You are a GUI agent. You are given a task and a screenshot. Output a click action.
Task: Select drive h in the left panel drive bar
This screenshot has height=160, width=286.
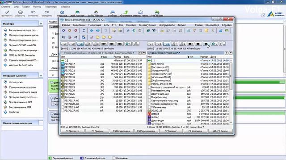(104, 44)
